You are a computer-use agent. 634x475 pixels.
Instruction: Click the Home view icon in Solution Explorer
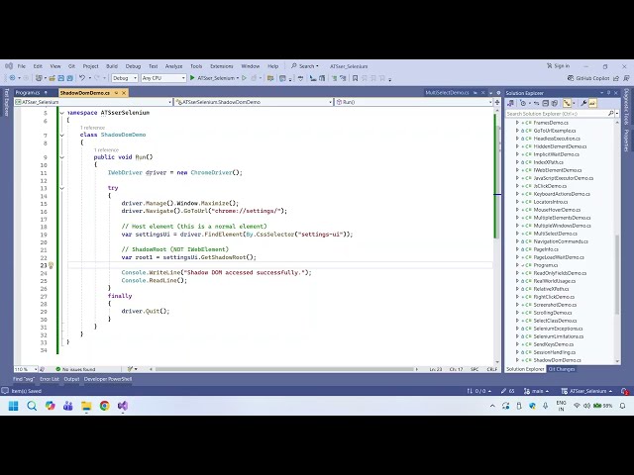pos(511,103)
